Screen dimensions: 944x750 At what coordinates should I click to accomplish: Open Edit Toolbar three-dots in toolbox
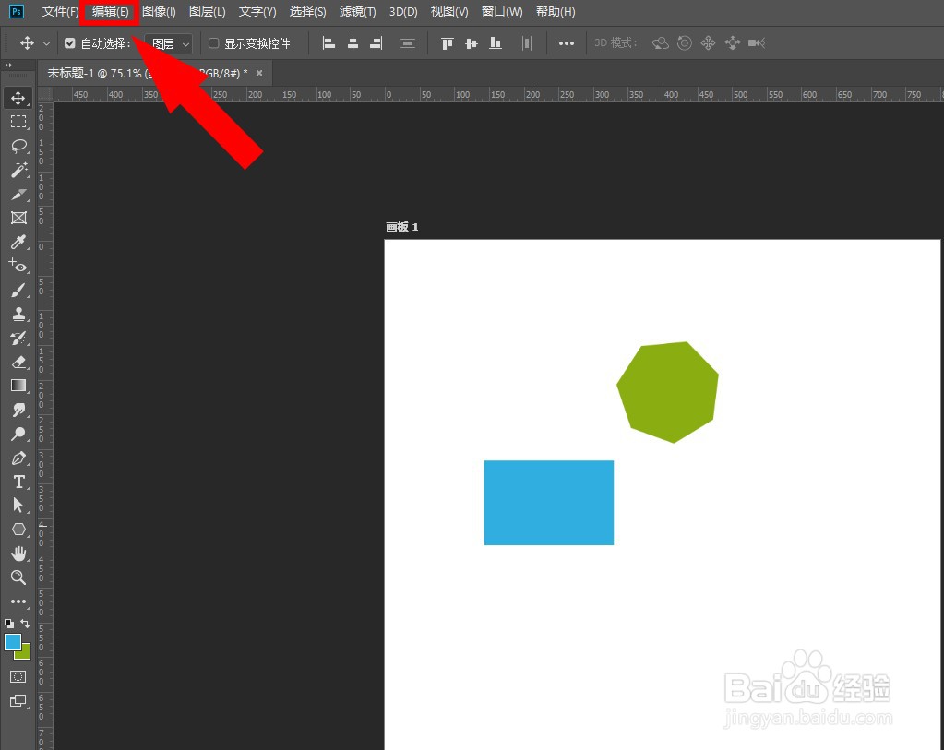(18, 601)
